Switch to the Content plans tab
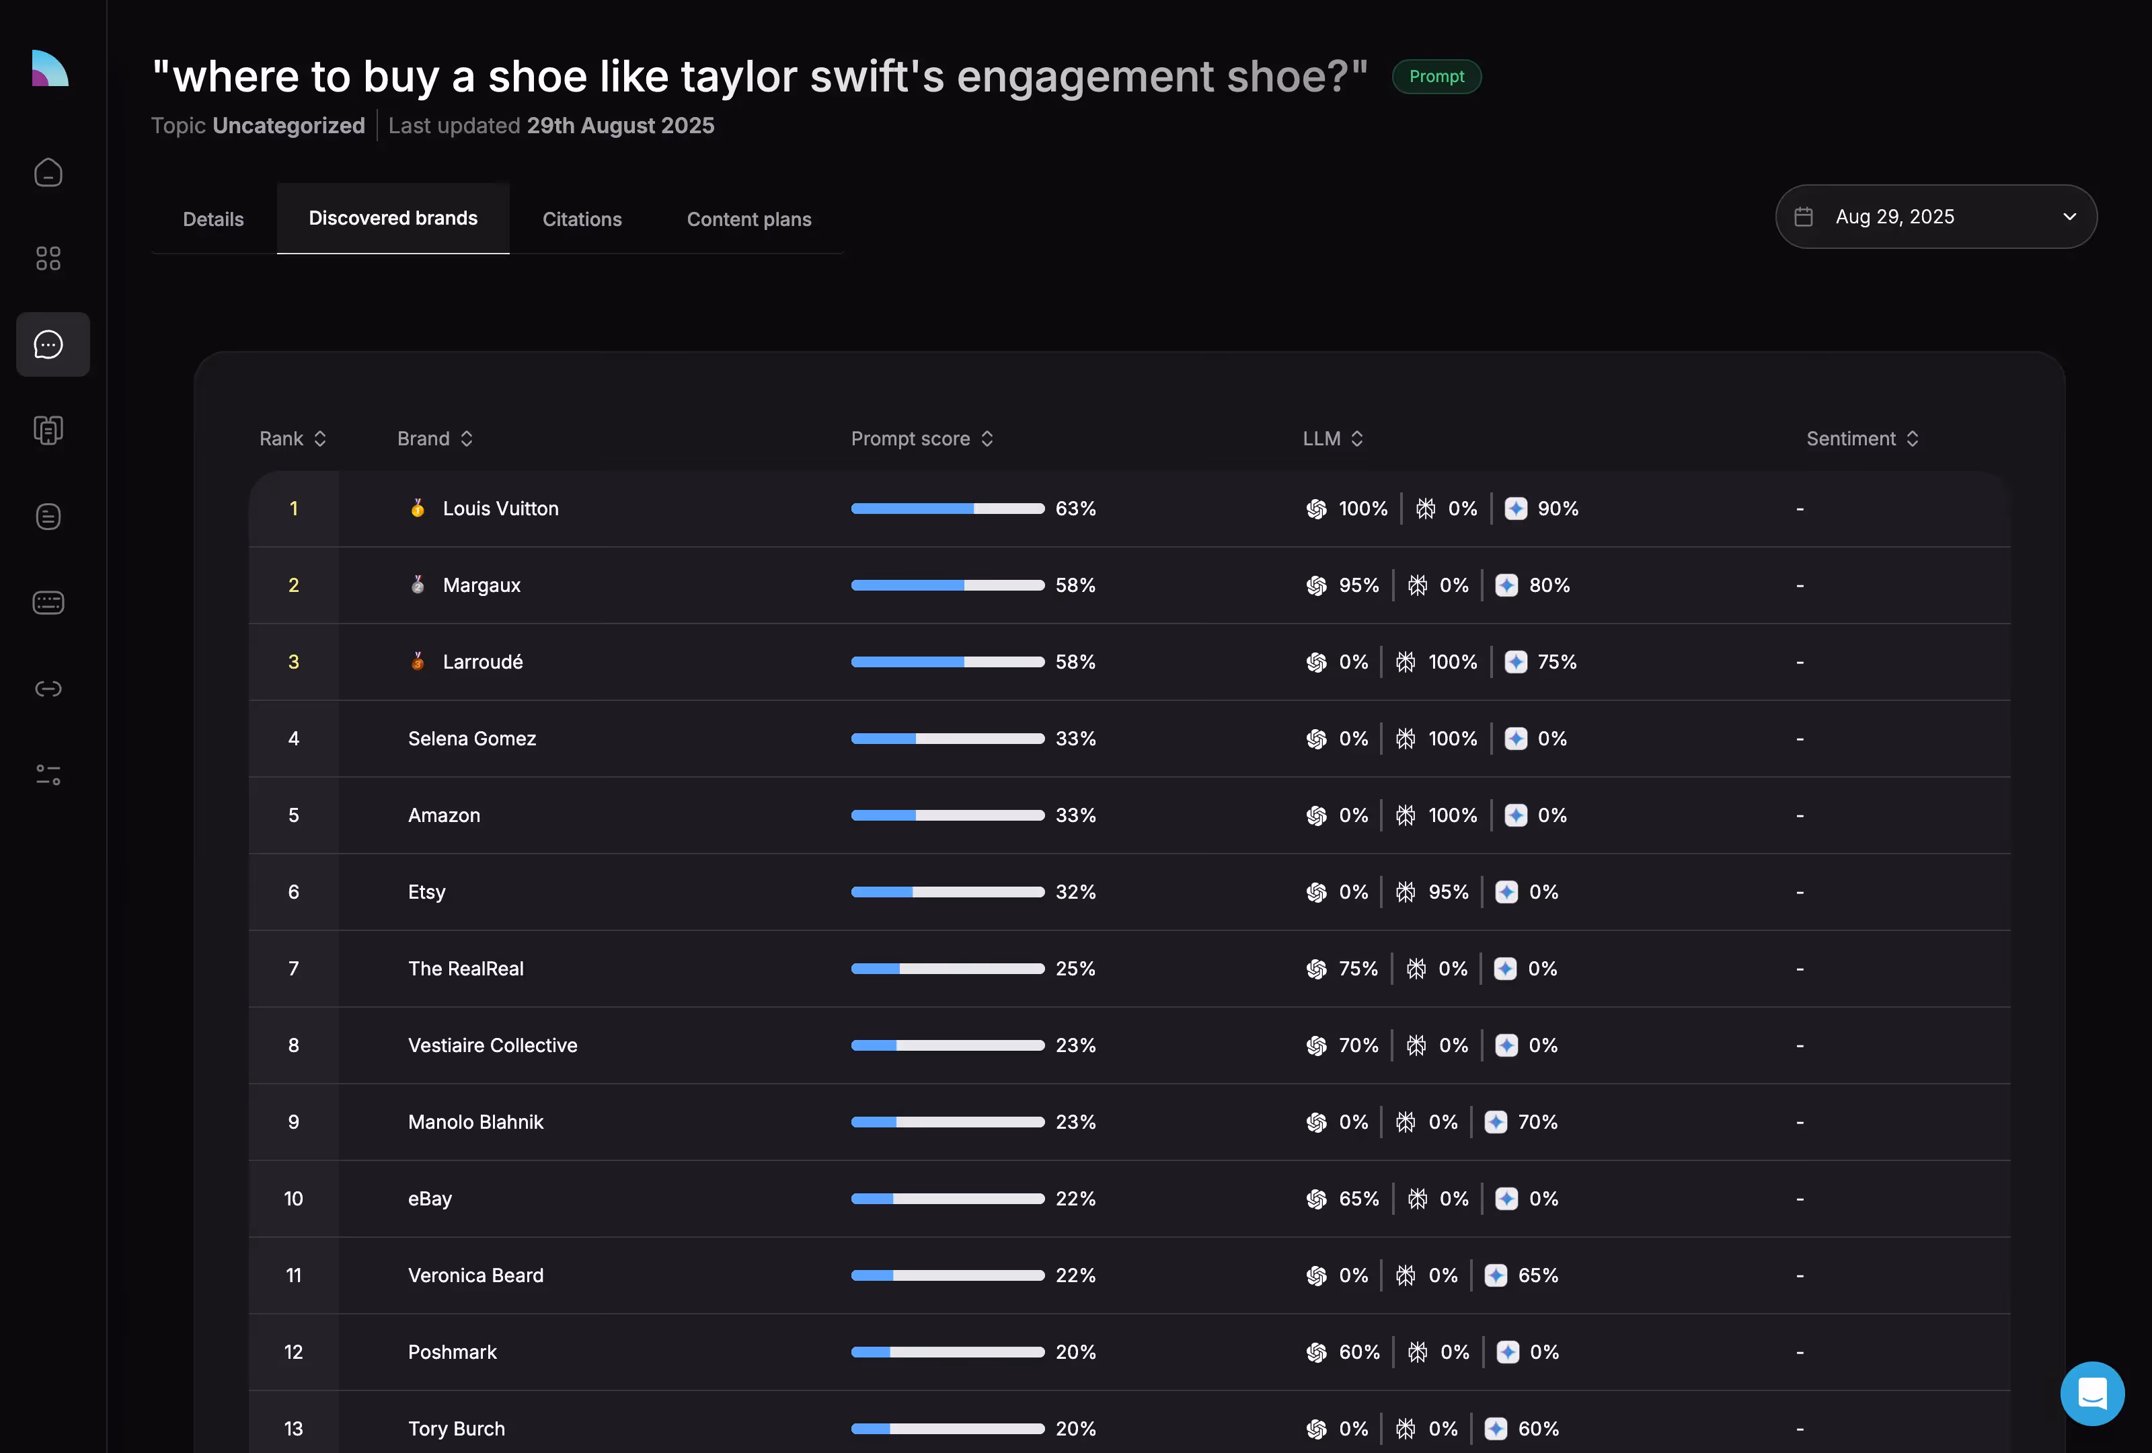This screenshot has height=1453, width=2152. (x=748, y=219)
